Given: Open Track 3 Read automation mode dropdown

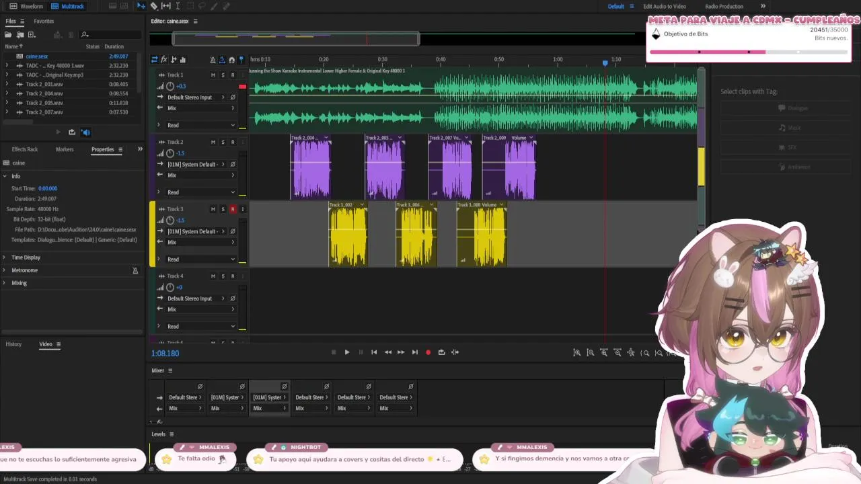Looking at the screenshot, I should [x=200, y=259].
